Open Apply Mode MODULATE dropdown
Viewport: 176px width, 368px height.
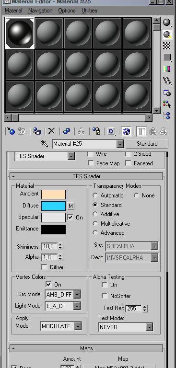coord(78,326)
